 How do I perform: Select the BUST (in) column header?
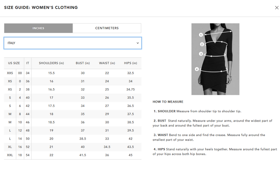pos(82,63)
